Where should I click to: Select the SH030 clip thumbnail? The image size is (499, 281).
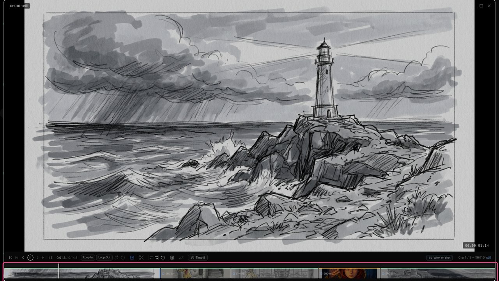click(275, 273)
